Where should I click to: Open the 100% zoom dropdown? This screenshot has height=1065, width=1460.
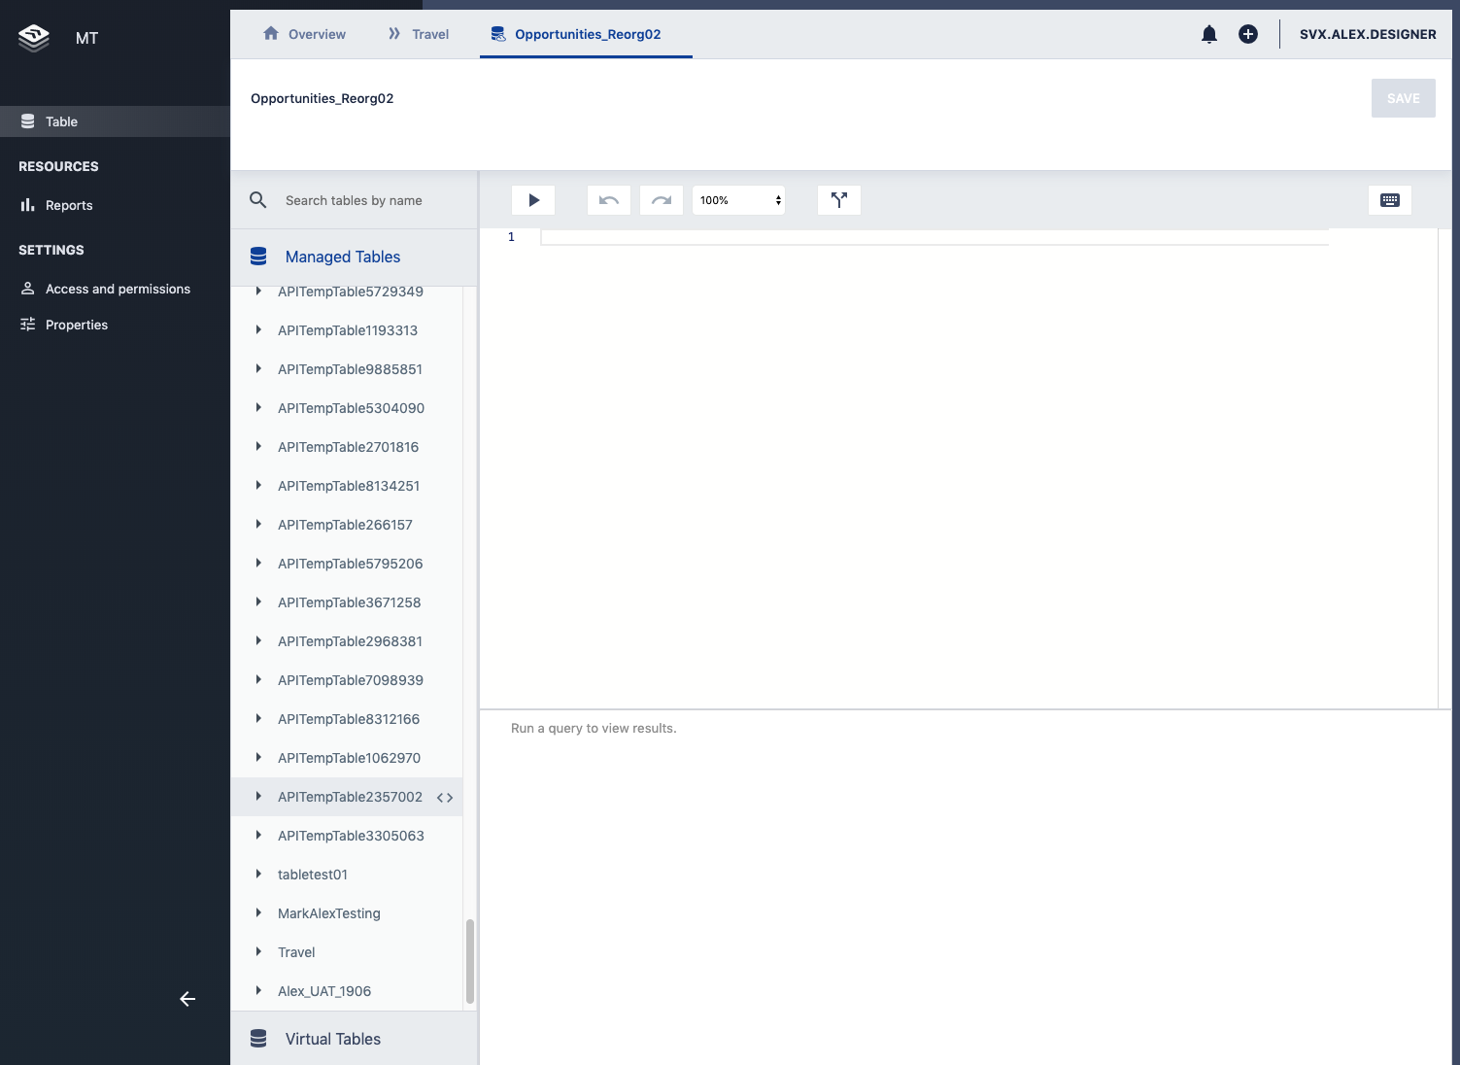(x=738, y=200)
